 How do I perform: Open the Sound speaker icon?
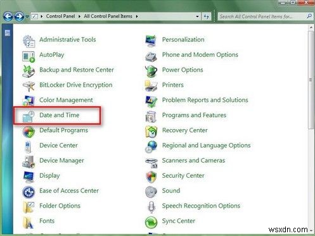click(151, 192)
